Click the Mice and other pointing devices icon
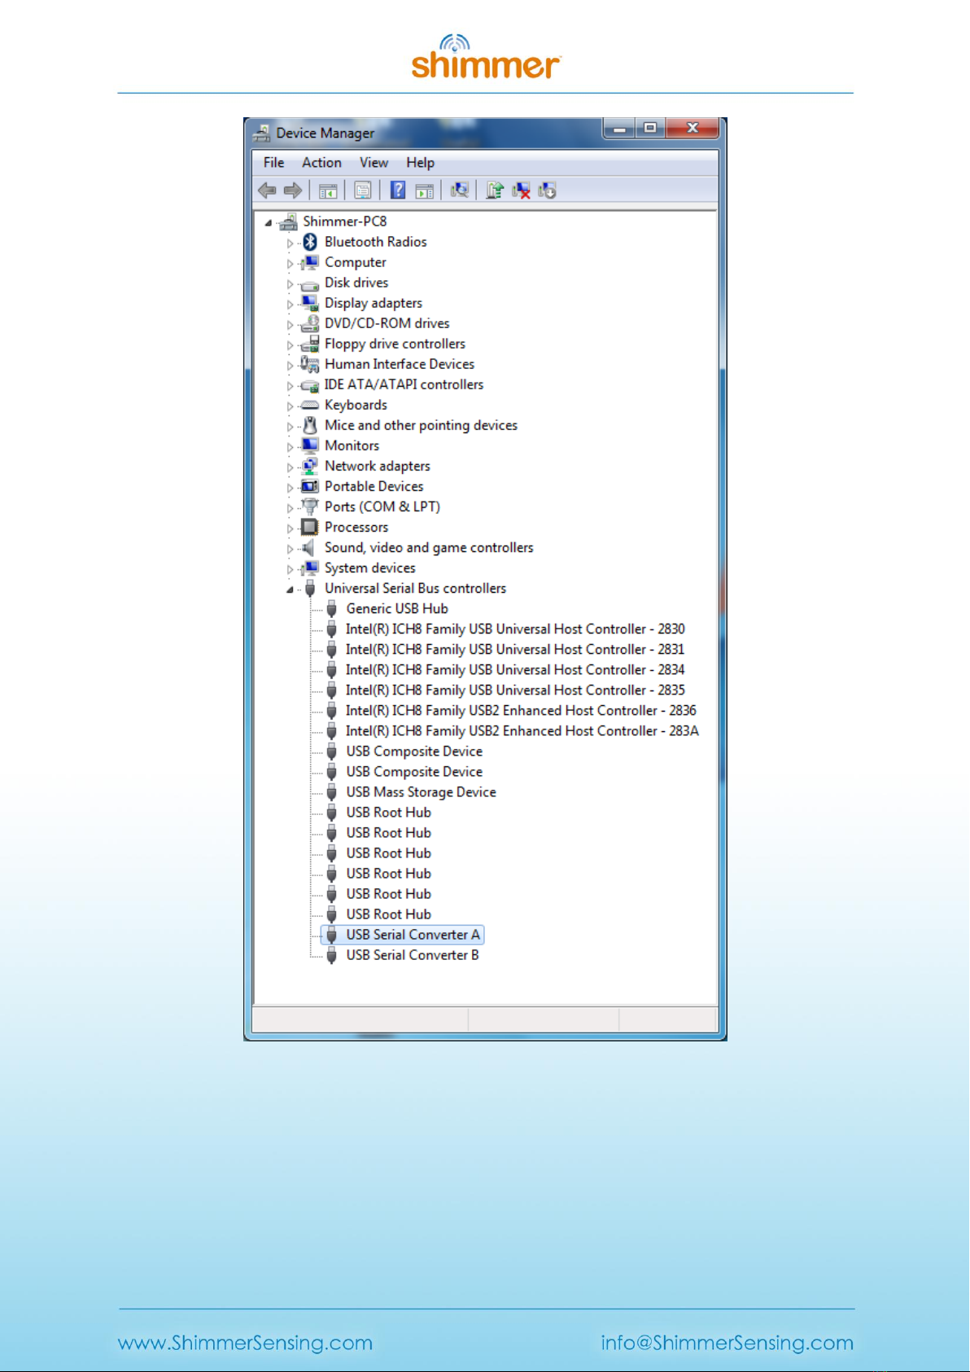 tap(310, 425)
